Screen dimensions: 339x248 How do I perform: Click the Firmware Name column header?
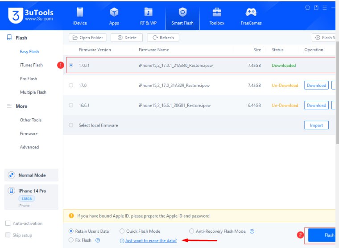(x=154, y=50)
